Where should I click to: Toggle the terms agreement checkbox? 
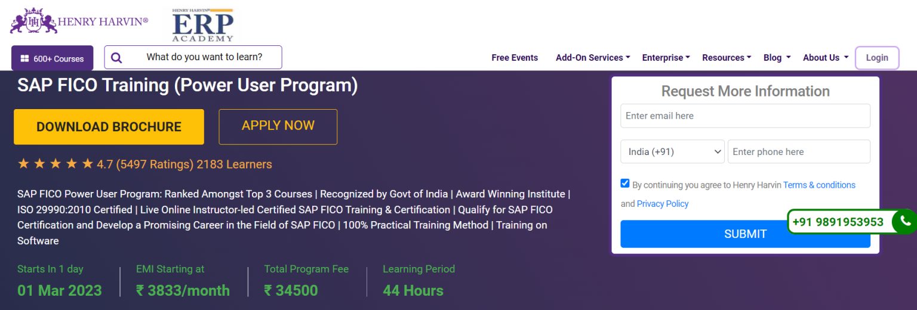625,184
